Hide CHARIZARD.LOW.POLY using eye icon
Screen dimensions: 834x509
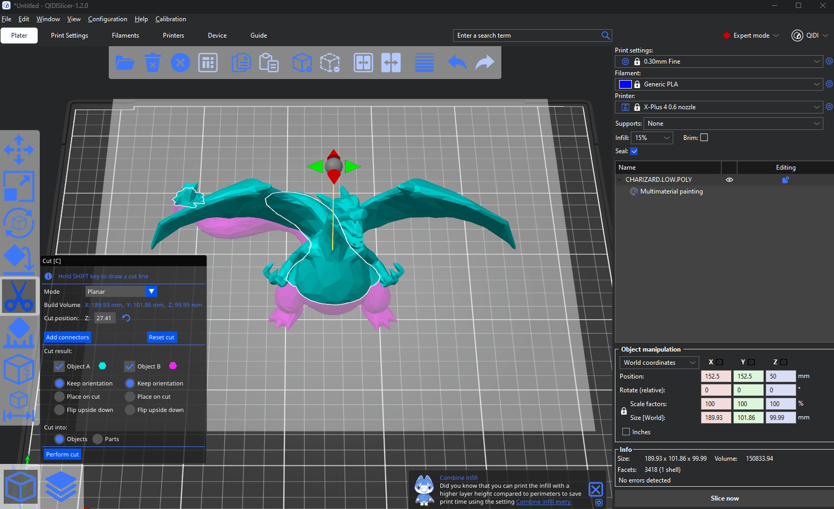[x=729, y=180]
